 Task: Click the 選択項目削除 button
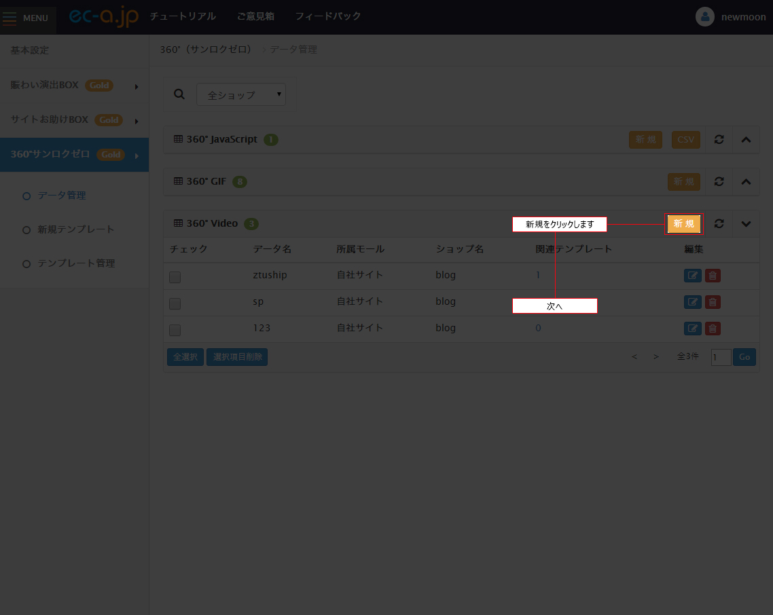pyautogui.click(x=237, y=357)
